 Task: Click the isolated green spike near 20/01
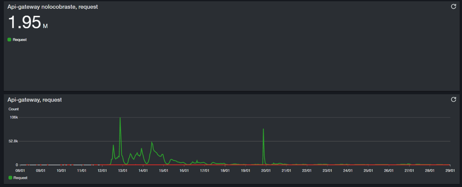(263, 129)
